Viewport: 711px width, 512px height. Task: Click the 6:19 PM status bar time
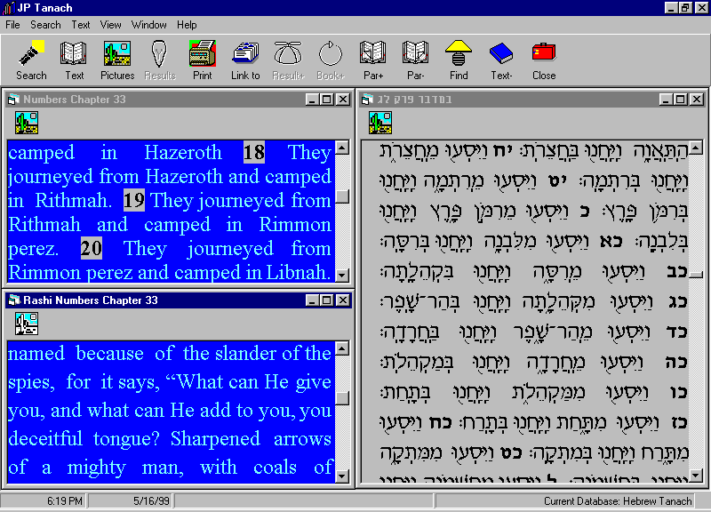tap(65, 501)
